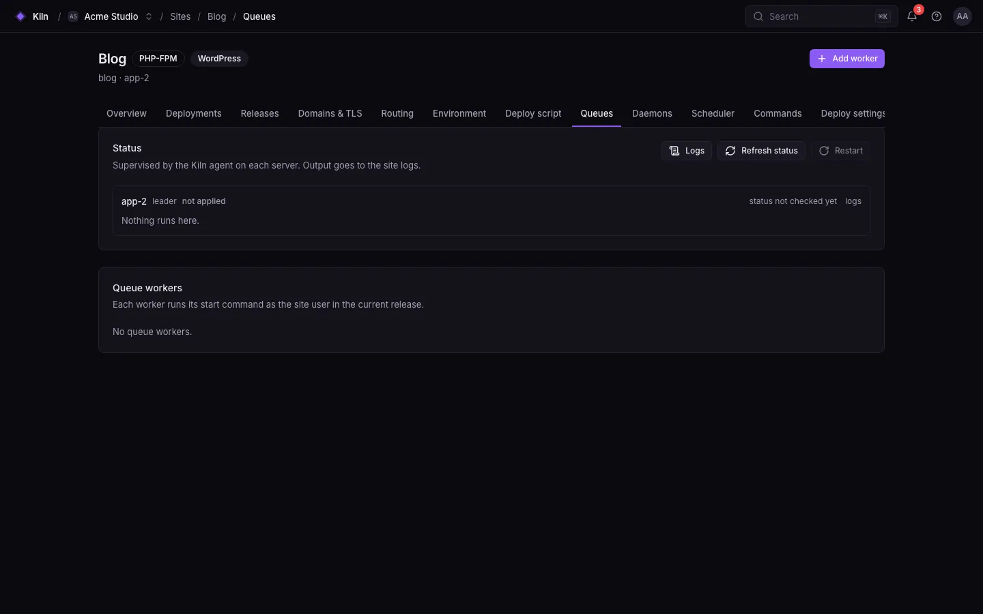Image resolution: width=983 pixels, height=614 pixels.
Task: Click the 'leader' label beside app-2
Action: (x=165, y=201)
